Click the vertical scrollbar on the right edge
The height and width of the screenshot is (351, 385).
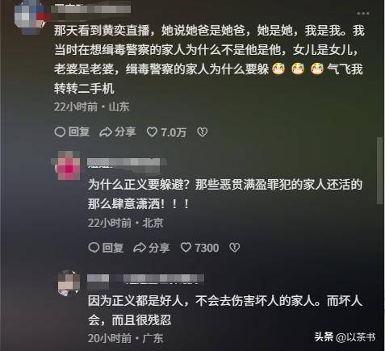379,171
